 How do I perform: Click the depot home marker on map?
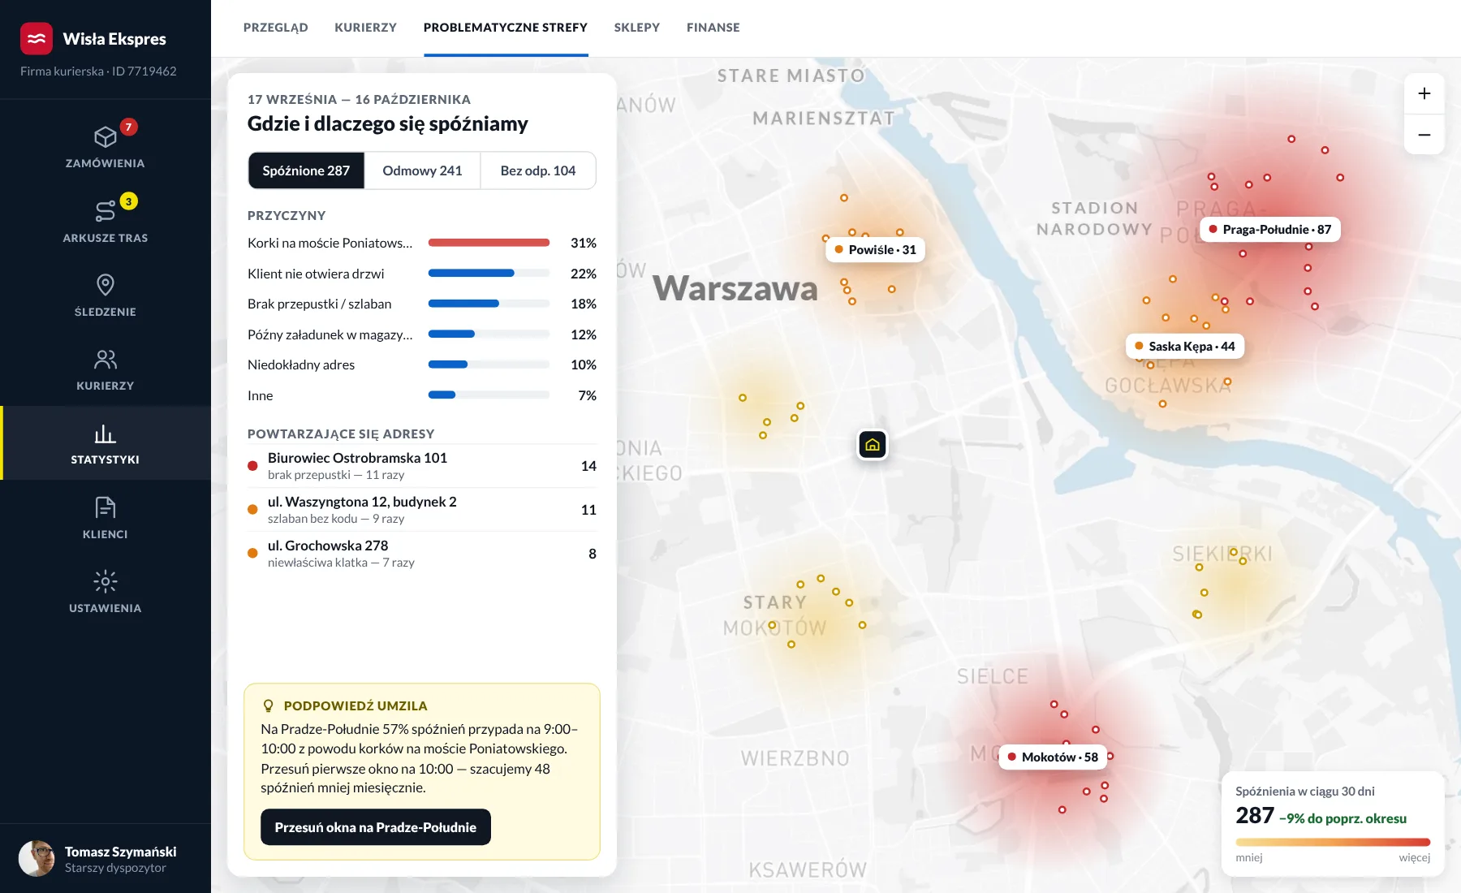tap(873, 445)
